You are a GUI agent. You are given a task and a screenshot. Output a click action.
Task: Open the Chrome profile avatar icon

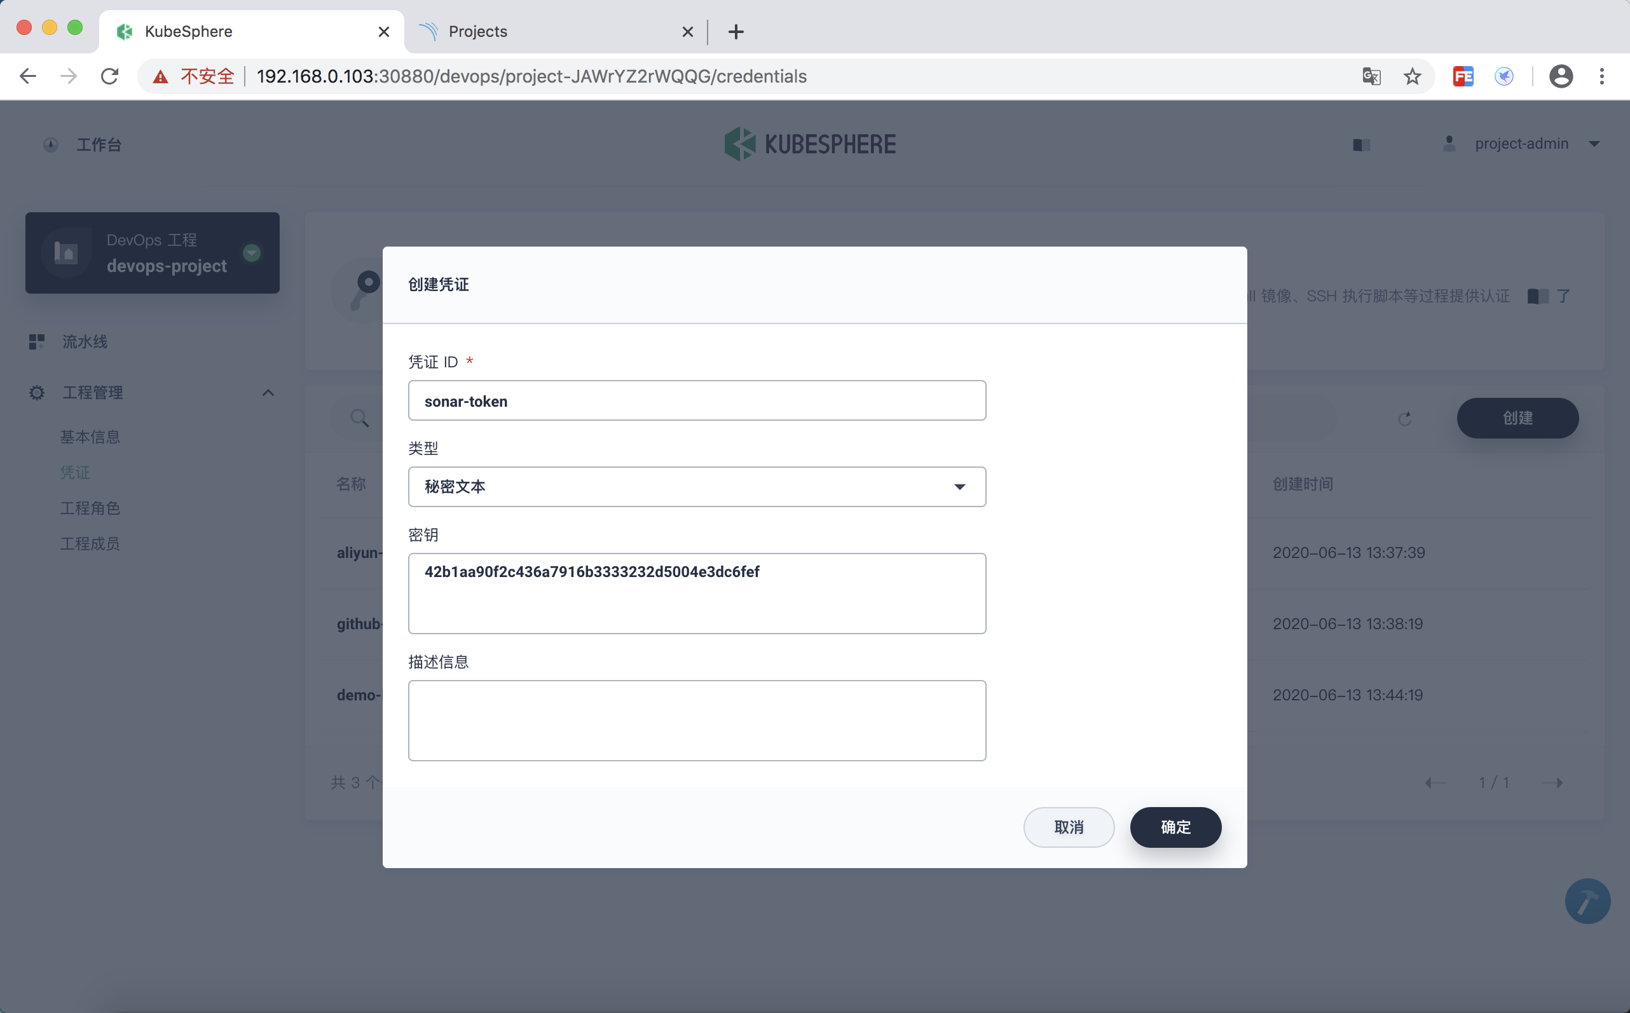(1560, 76)
